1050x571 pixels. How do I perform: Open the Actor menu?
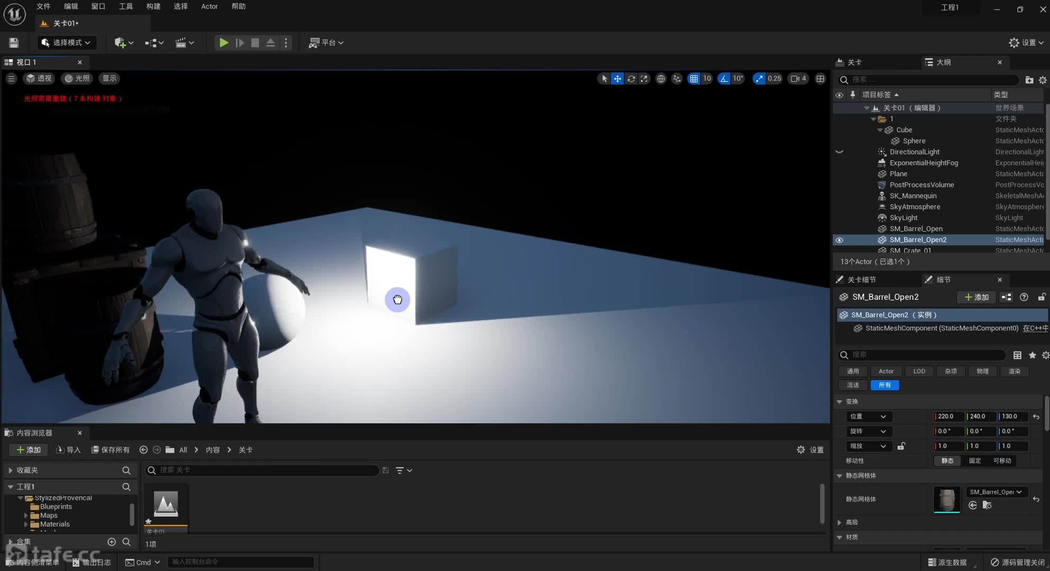[210, 6]
